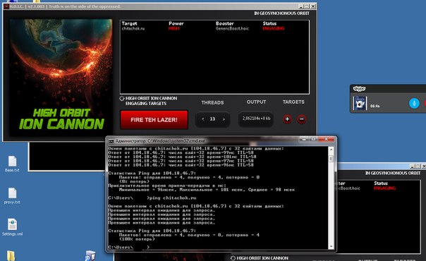Decrease threads with the left arrow
The image size is (426, 261).
click(x=203, y=119)
